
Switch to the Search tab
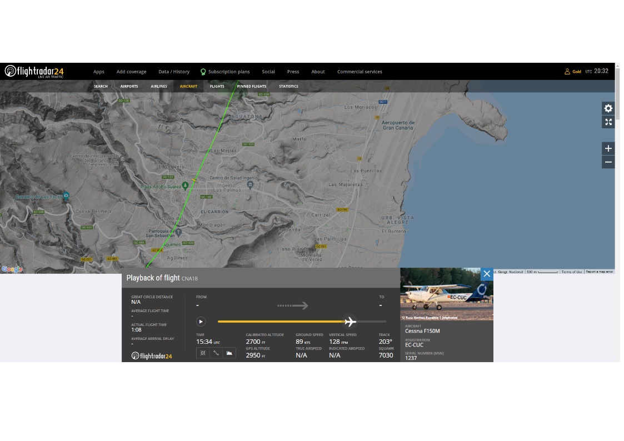[x=101, y=86]
